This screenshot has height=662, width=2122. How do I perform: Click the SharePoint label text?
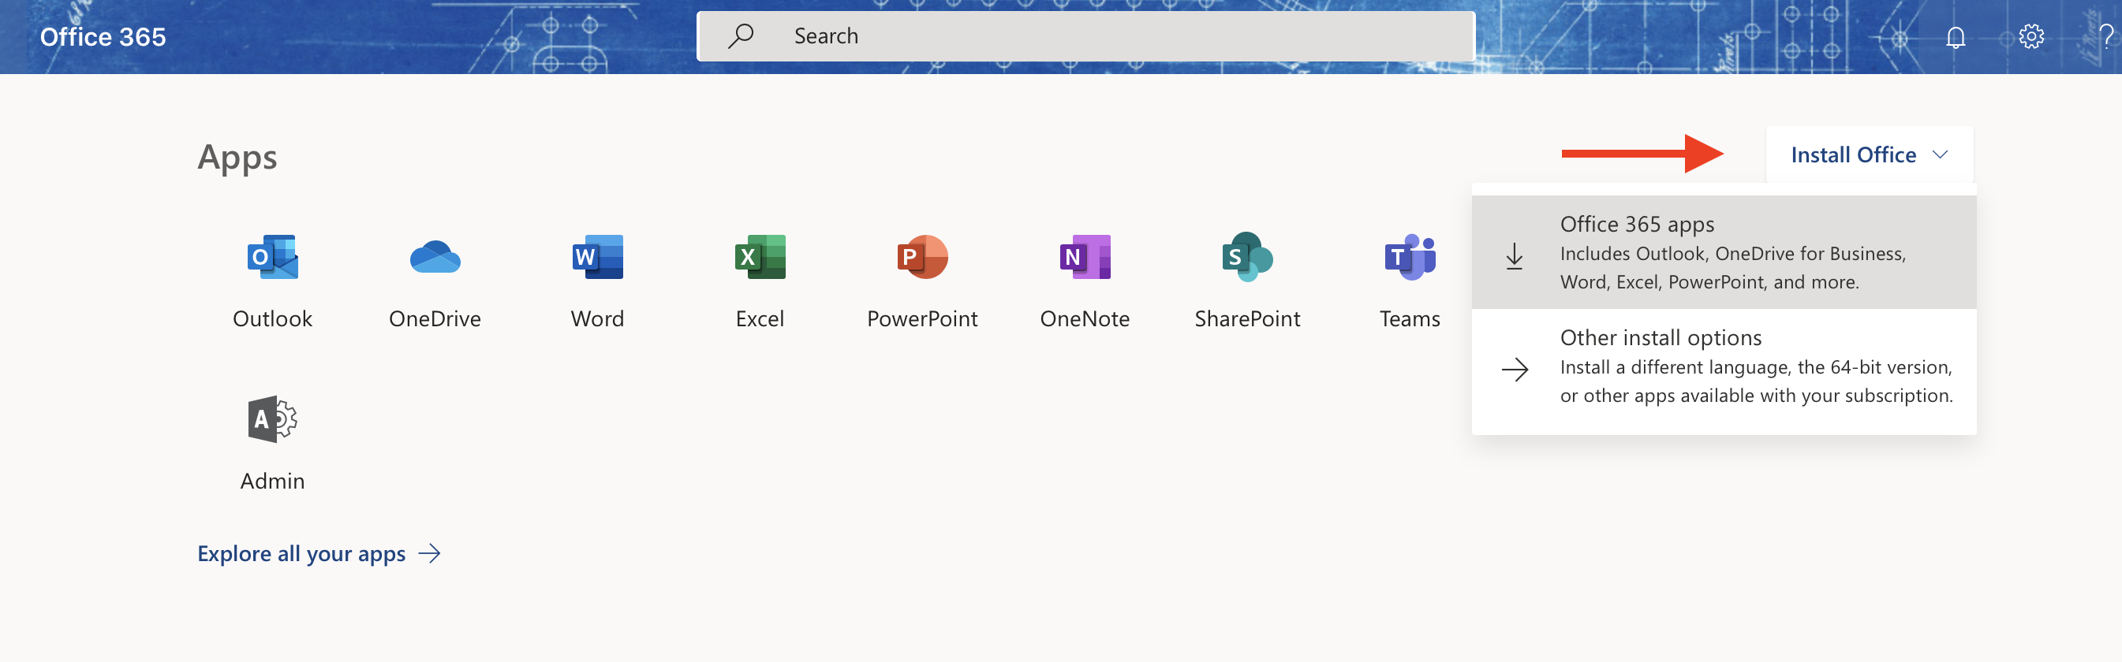point(1247,318)
